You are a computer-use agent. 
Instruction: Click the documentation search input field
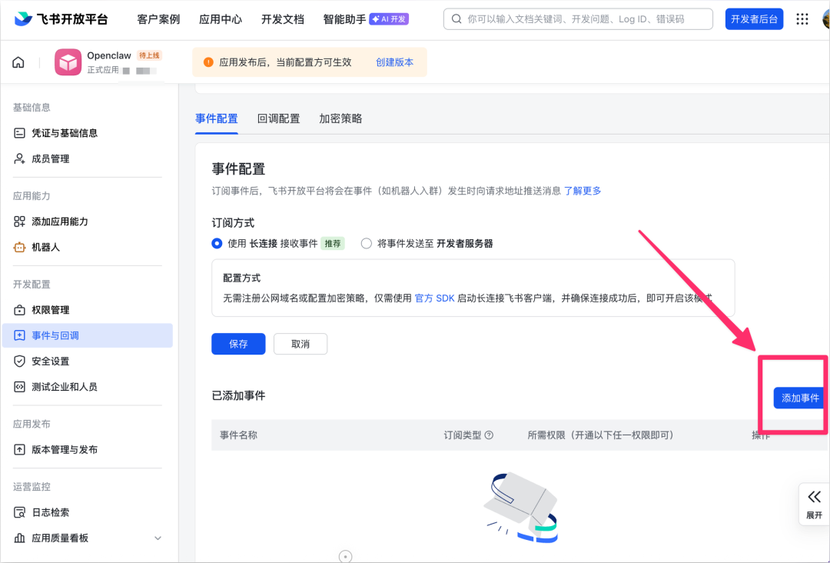point(576,19)
